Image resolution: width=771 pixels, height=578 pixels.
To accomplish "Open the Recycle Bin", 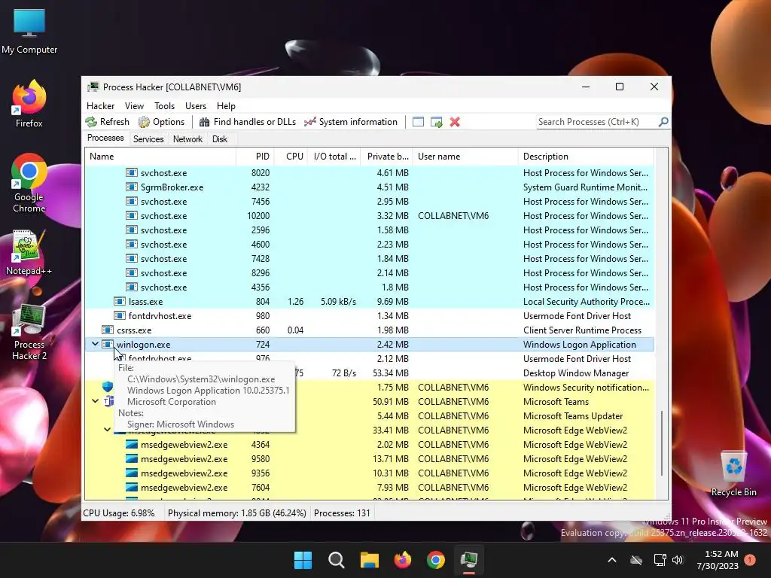I will coord(733,473).
